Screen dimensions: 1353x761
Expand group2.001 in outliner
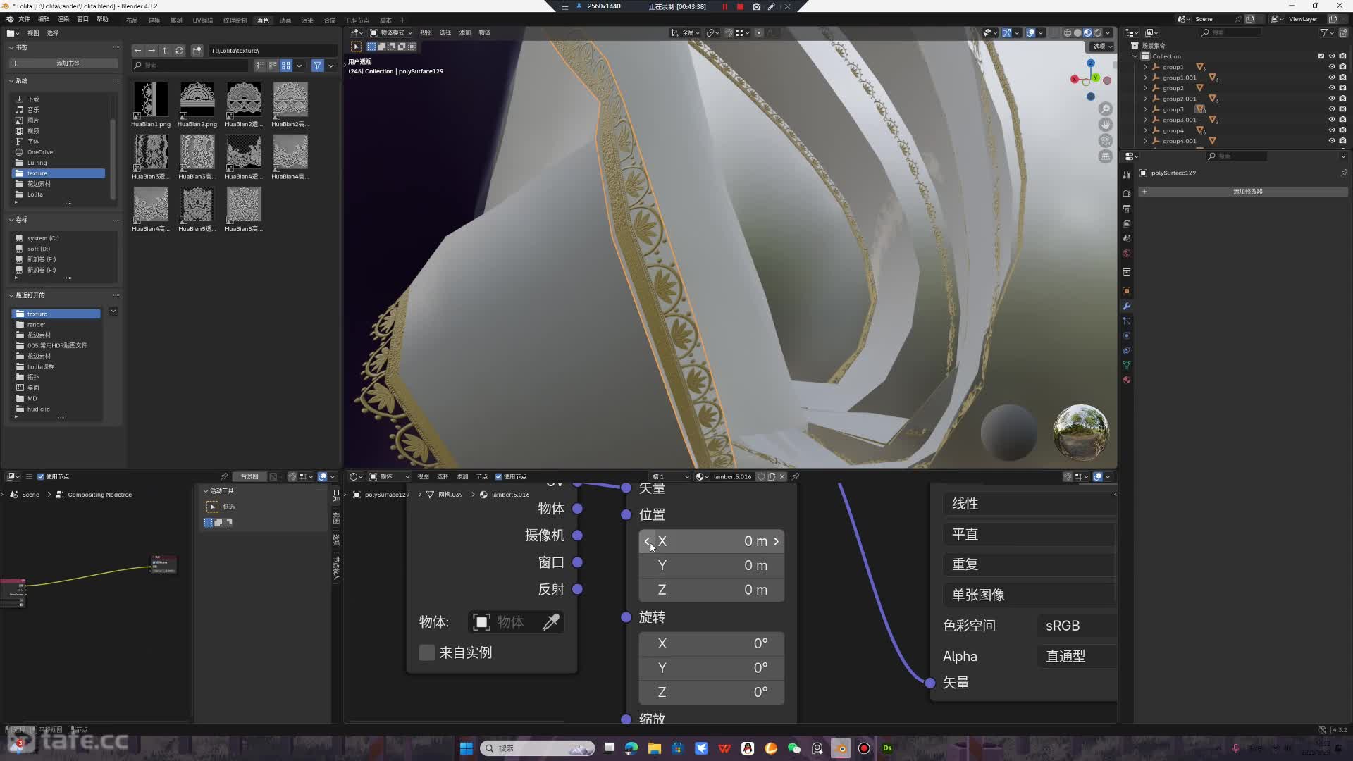[1146, 99]
